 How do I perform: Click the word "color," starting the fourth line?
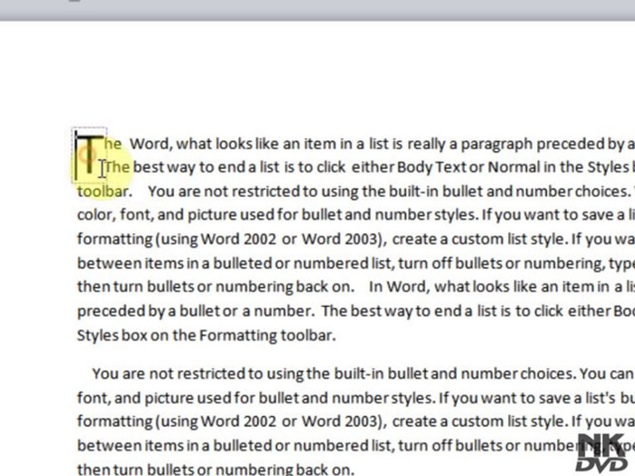point(96,214)
